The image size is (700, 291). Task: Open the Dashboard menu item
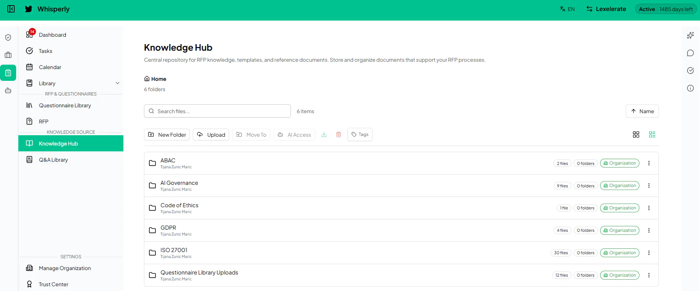point(71,35)
